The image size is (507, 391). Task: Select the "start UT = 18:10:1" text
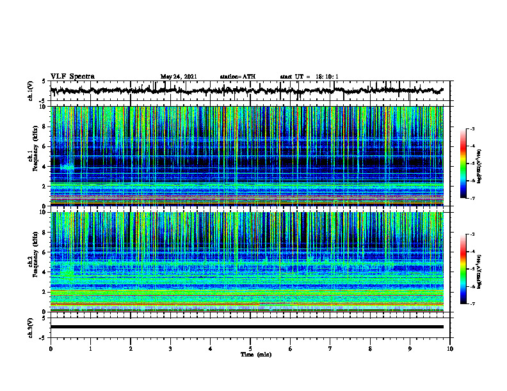pyautogui.click(x=309, y=77)
